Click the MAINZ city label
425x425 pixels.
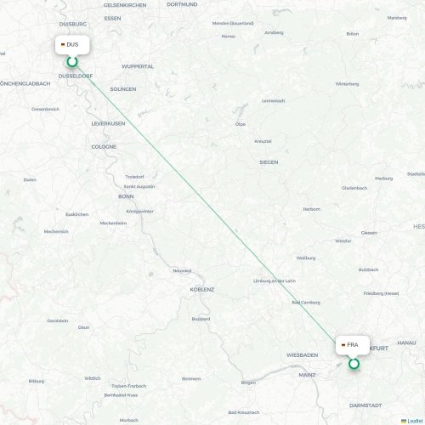click(x=307, y=375)
